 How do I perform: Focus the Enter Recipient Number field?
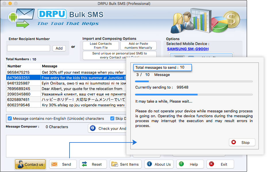coord(29,48)
